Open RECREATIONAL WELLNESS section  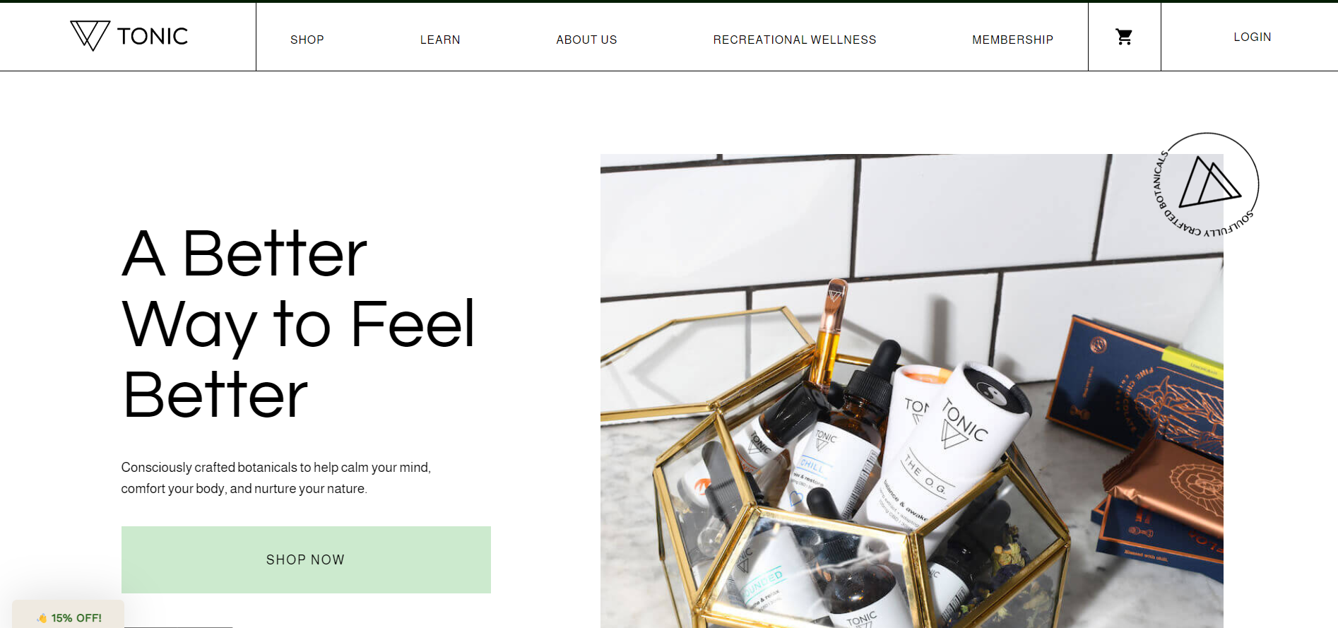pos(795,40)
